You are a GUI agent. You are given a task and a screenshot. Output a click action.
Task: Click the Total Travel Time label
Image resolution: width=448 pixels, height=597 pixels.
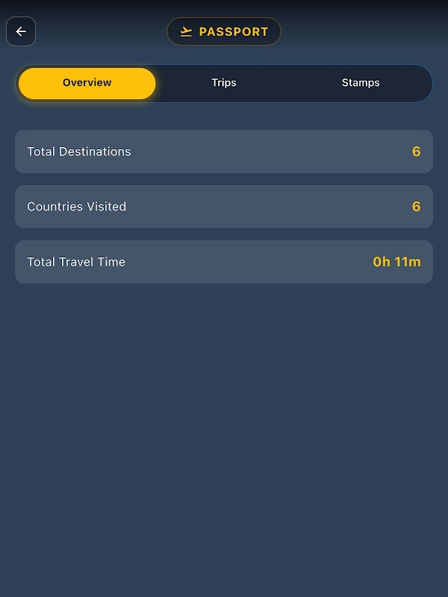coord(76,262)
